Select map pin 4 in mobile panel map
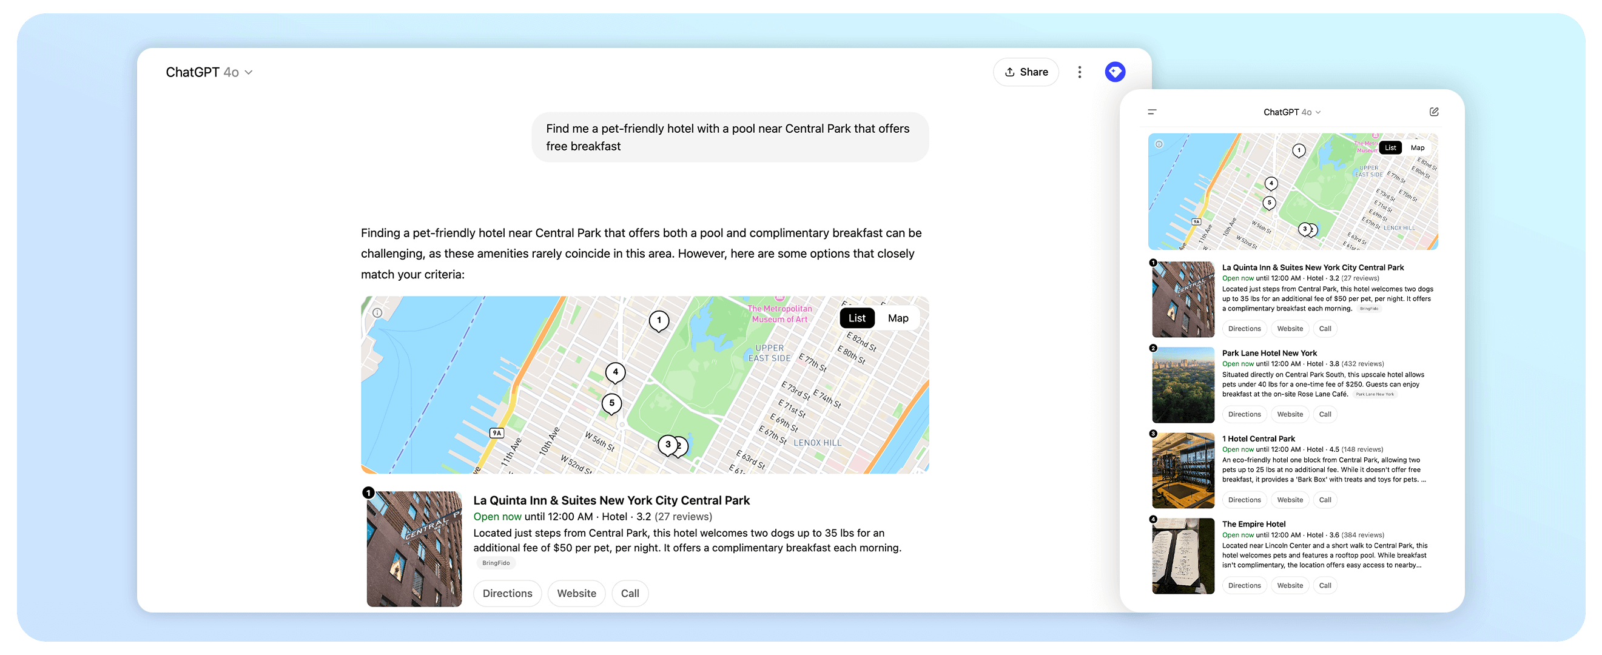Screen dimensions: 1602x655 pyautogui.click(x=1271, y=184)
